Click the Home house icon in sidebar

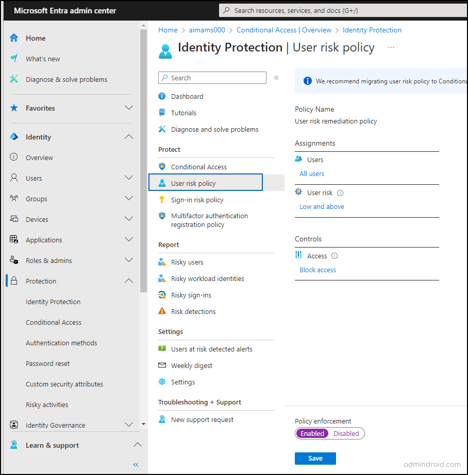click(x=14, y=38)
